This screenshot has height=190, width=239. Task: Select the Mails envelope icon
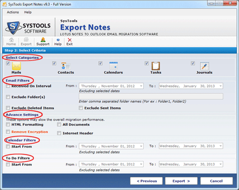click(17, 66)
